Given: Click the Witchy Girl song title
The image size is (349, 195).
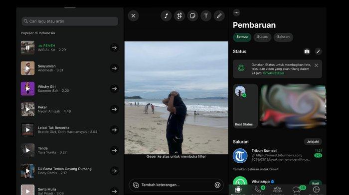Looking at the screenshot, I should (47, 87).
